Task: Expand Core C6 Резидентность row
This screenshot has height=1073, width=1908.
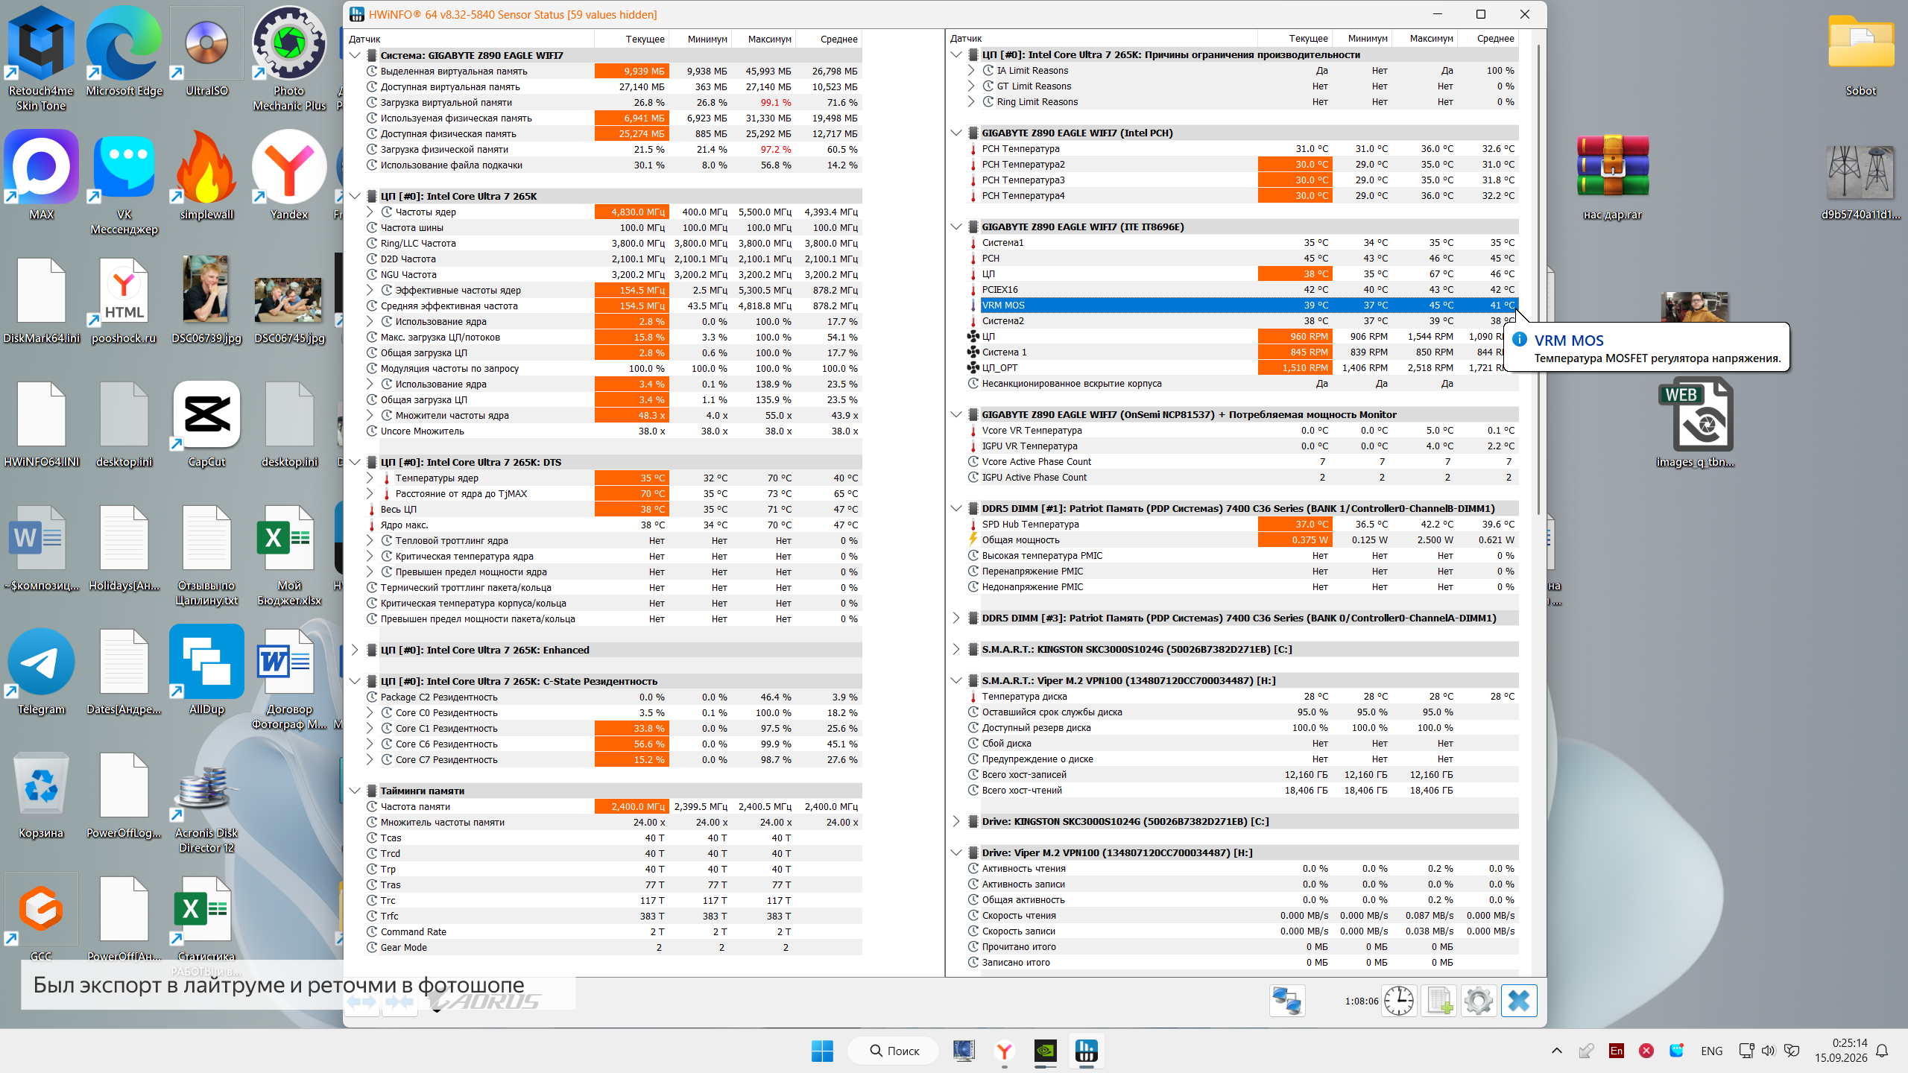Action: [x=370, y=744]
